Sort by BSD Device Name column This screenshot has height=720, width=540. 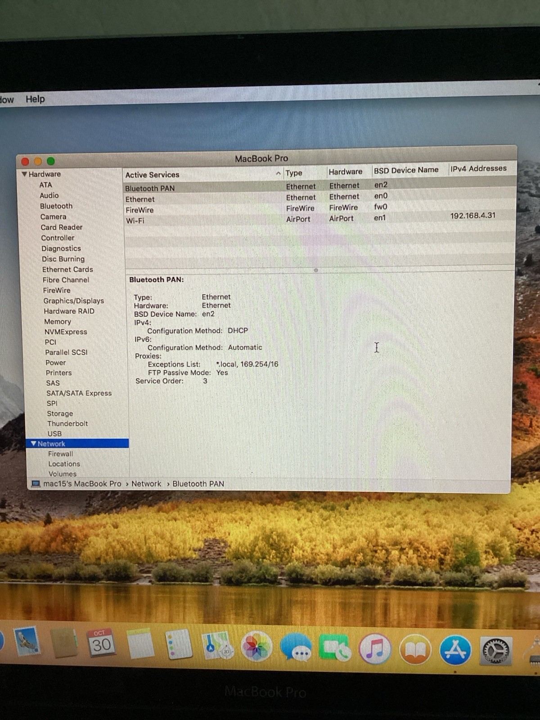[406, 170]
